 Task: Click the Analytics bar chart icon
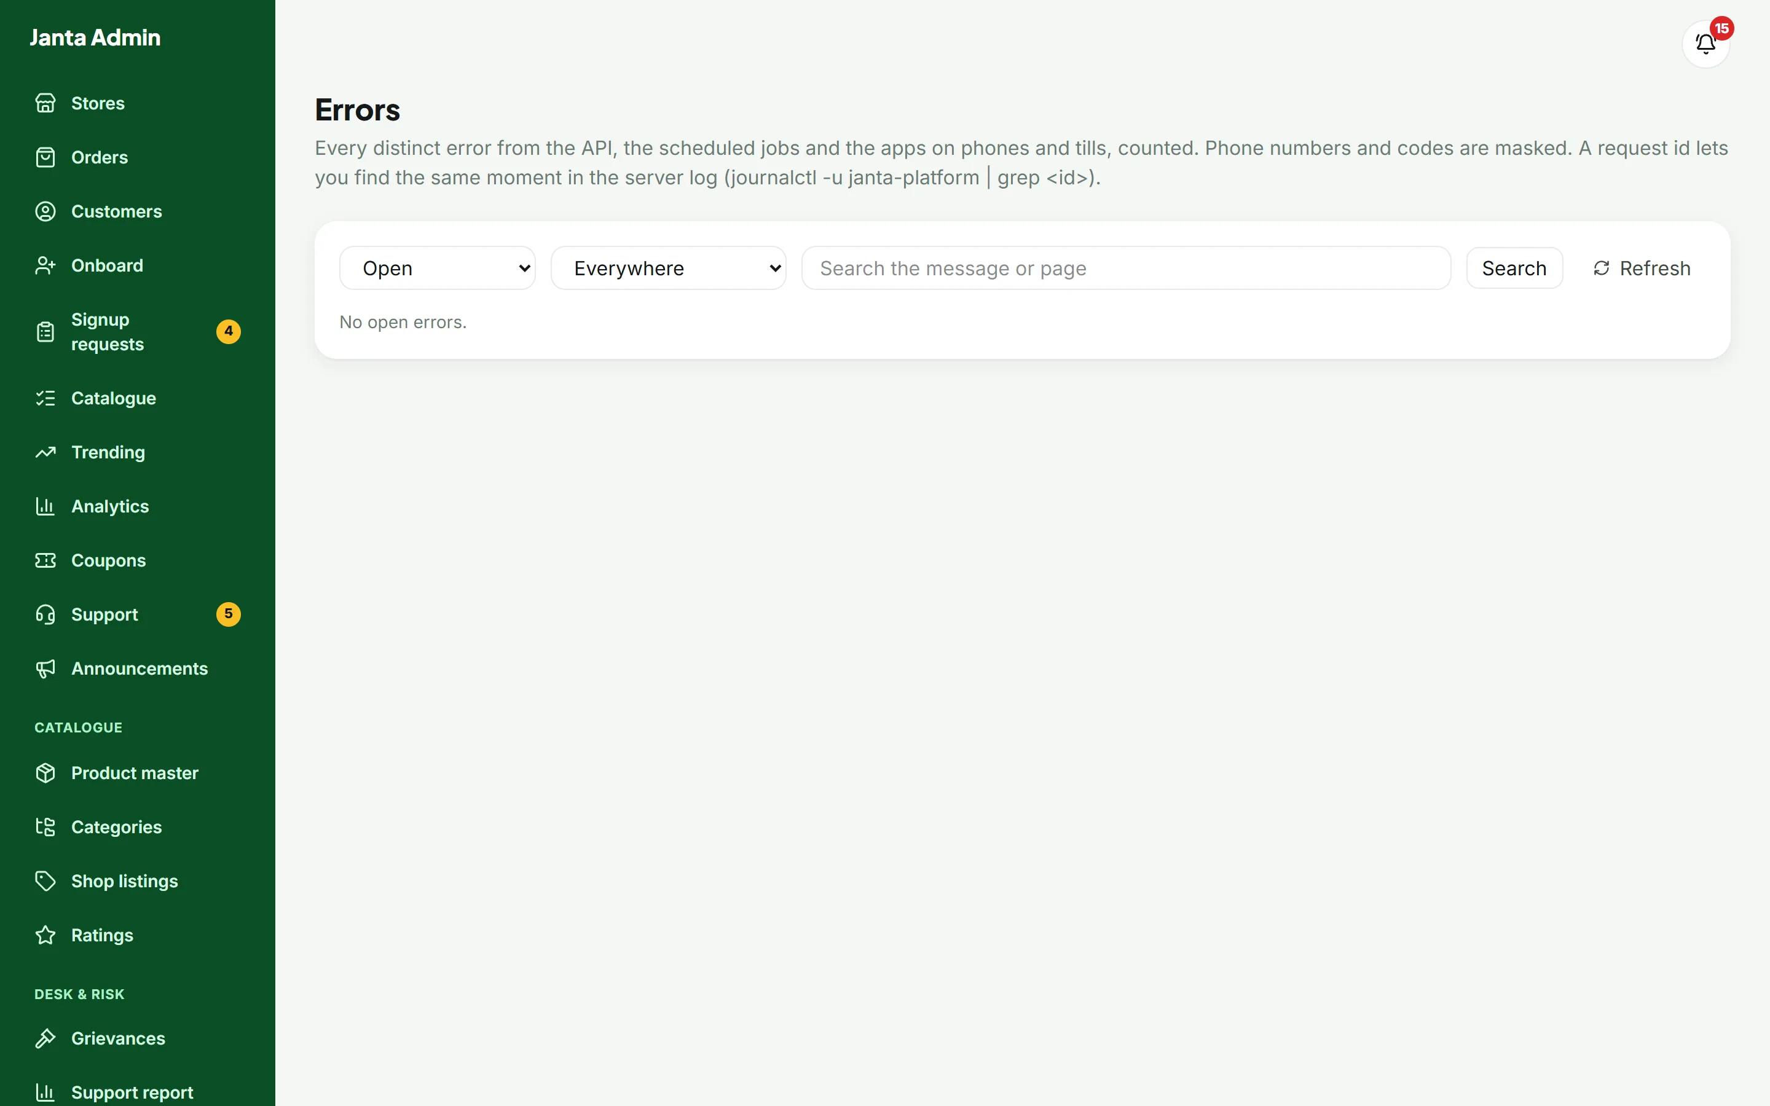coord(45,506)
